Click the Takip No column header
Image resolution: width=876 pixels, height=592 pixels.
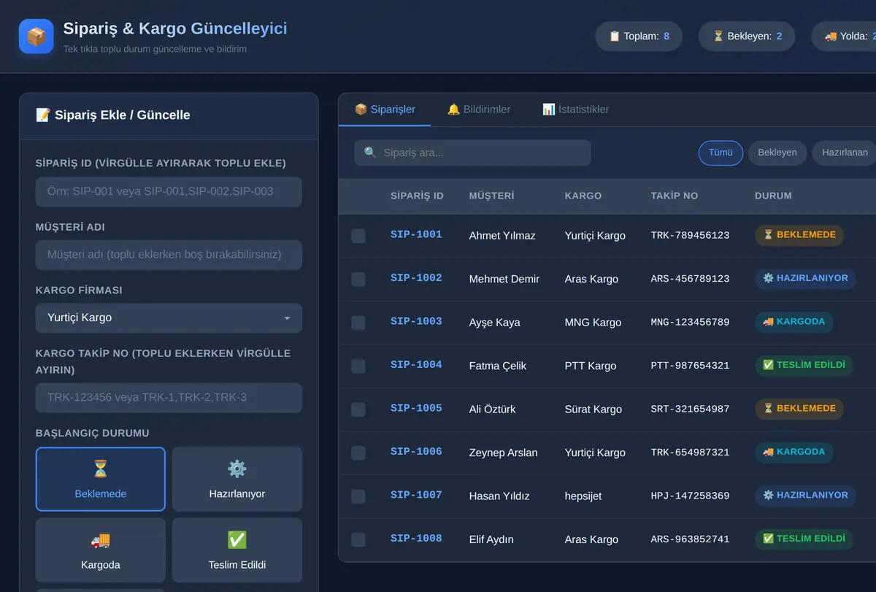[675, 196]
